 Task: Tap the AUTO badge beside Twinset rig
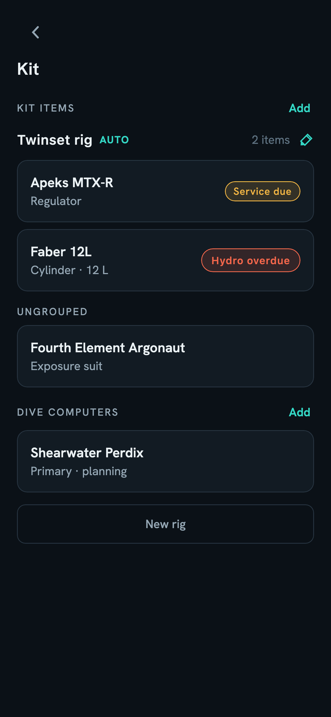[114, 140]
